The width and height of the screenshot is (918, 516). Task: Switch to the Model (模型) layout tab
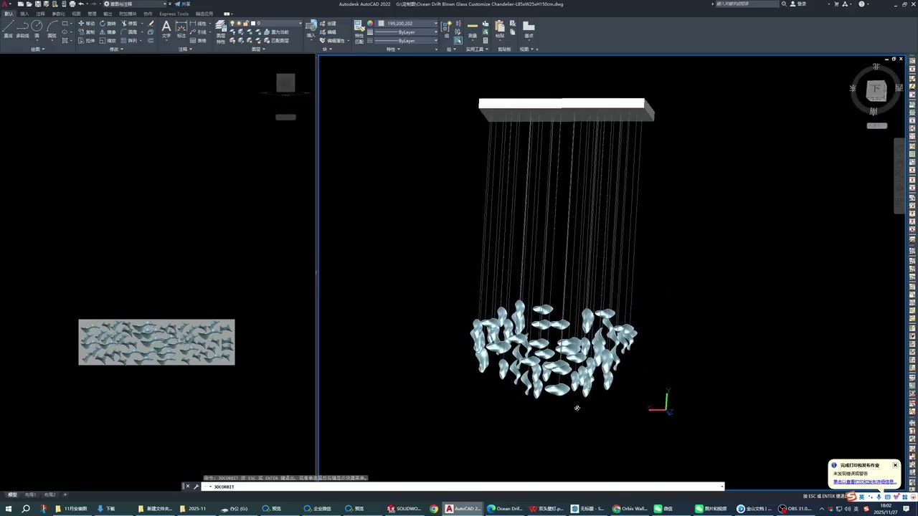point(12,494)
